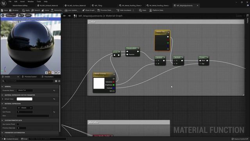Select custom mesh preview shape icon
The width and height of the screenshot is (250, 141).
[x=59, y=73]
